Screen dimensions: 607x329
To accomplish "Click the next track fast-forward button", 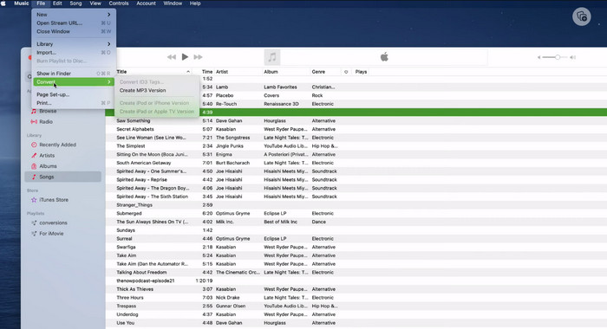I will (x=199, y=57).
